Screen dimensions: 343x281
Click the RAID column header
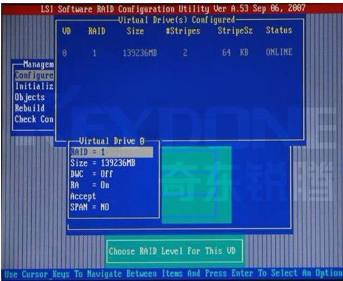(x=97, y=31)
